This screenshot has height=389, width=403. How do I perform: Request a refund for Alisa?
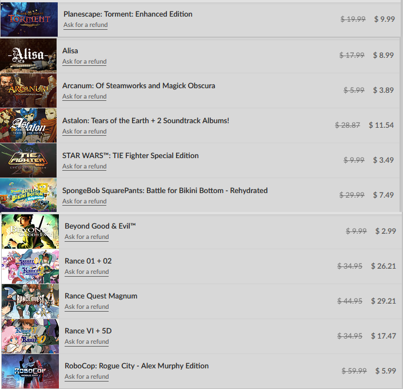(x=84, y=61)
